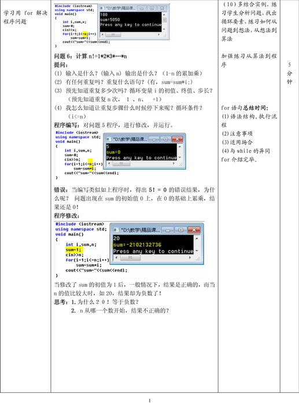Screen dimensions: 299x405
Task: Click scroll-up arrow in sum=5050 console
Action: [164, 14]
